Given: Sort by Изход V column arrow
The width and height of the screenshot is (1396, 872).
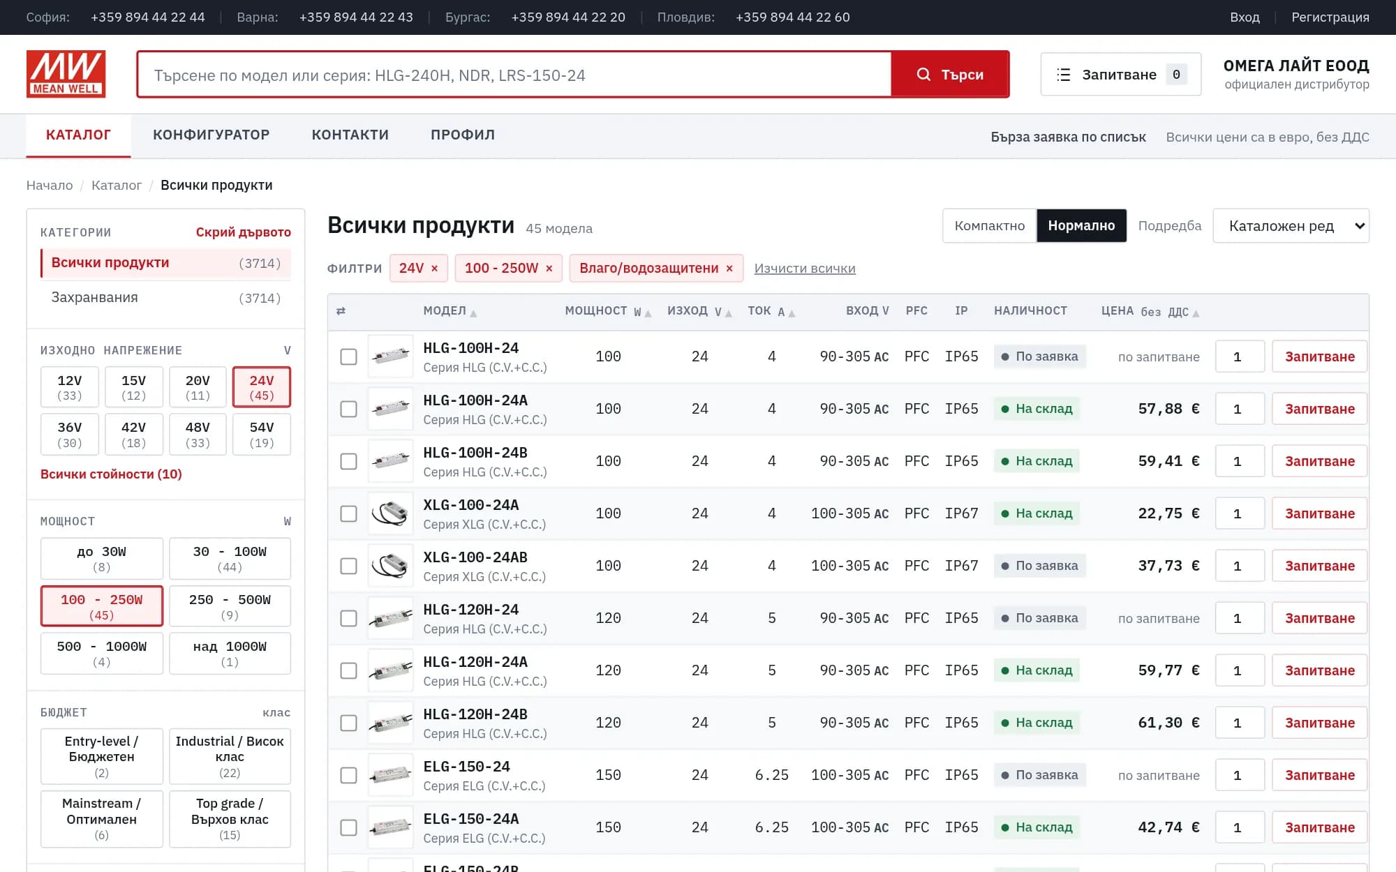Looking at the screenshot, I should pyautogui.click(x=729, y=313).
